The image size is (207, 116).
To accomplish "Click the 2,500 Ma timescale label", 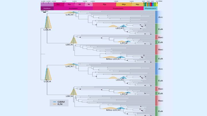I will [93, 1].
